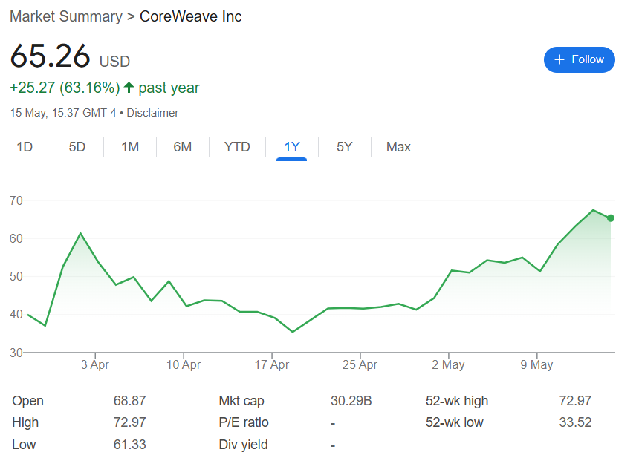Click the Follow button

click(579, 59)
